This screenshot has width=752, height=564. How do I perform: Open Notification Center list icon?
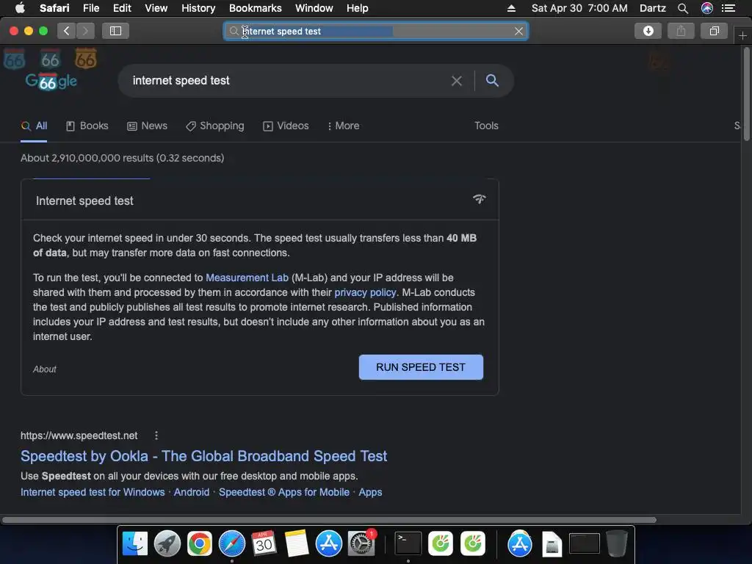tap(728, 8)
